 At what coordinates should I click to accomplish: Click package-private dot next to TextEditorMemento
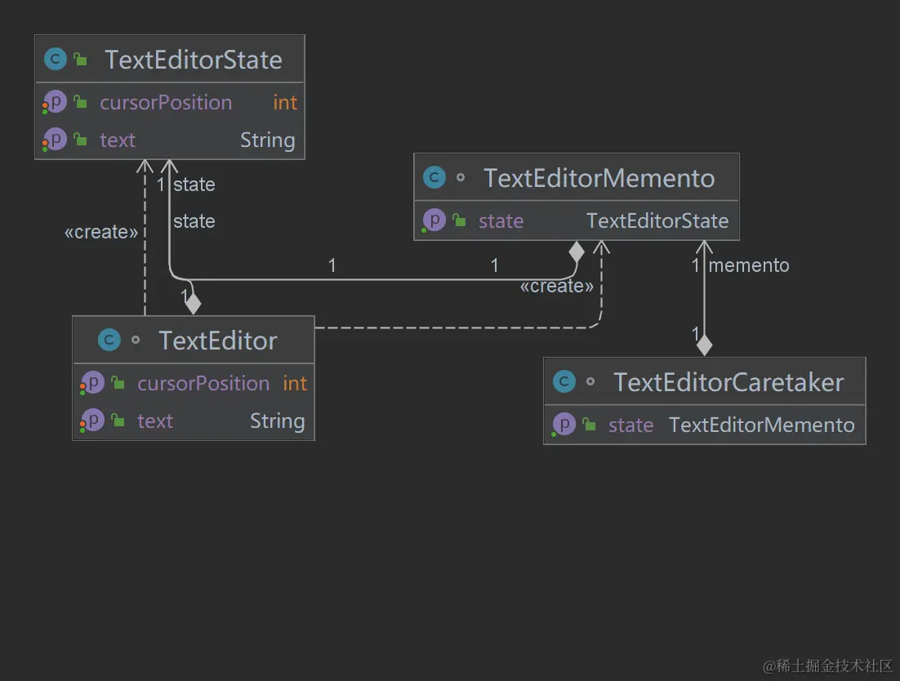point(461,177)
